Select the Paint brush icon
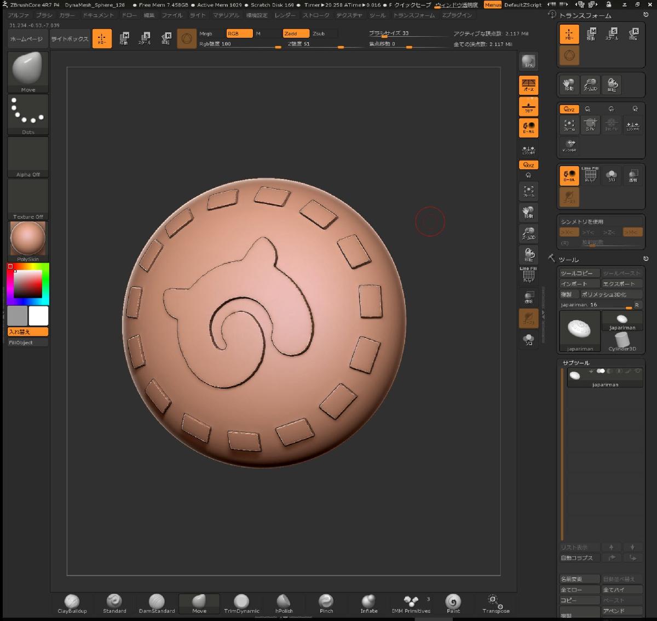The height and width of the screenshot is (621, 657). [x=453, y=603]
